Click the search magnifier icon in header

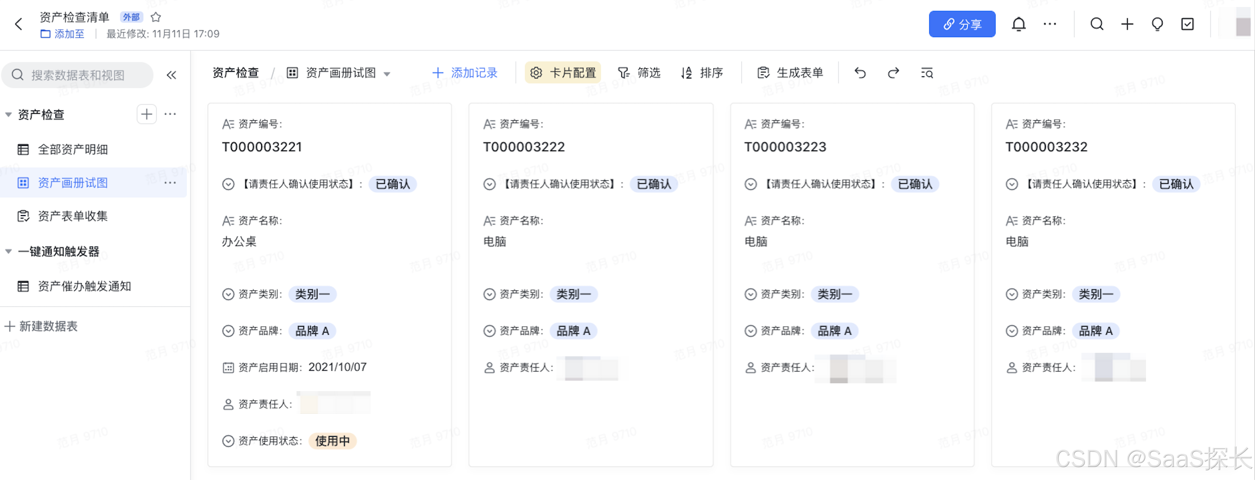tap(1097, 24)
